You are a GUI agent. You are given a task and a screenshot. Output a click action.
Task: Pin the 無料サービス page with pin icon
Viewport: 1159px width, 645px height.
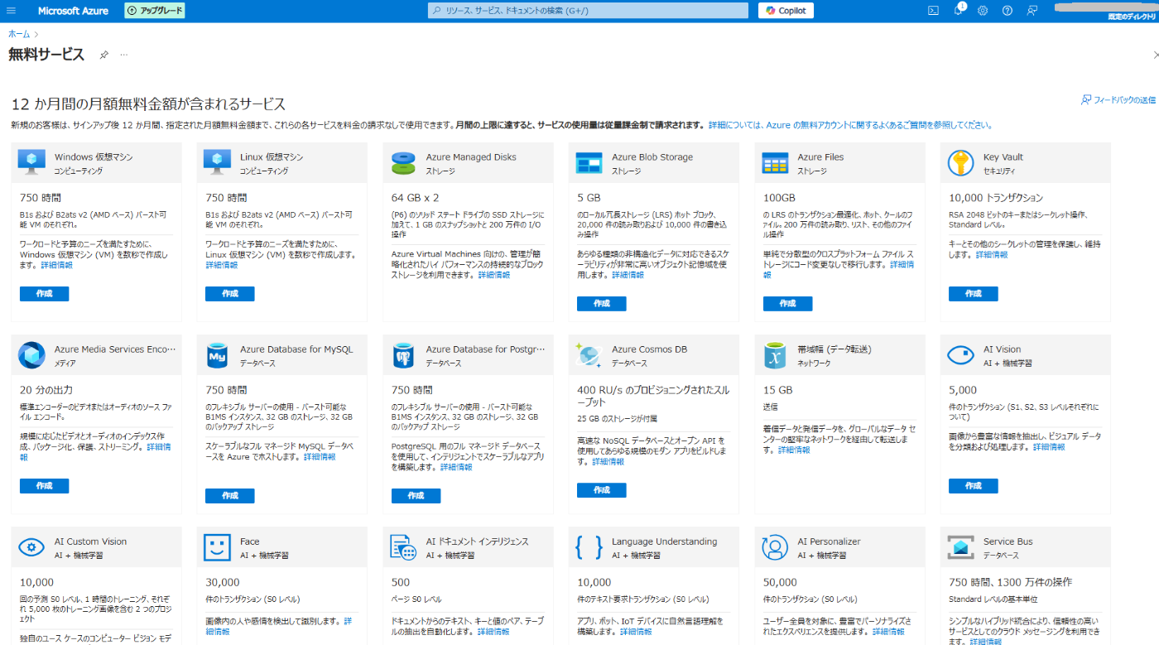103,55
